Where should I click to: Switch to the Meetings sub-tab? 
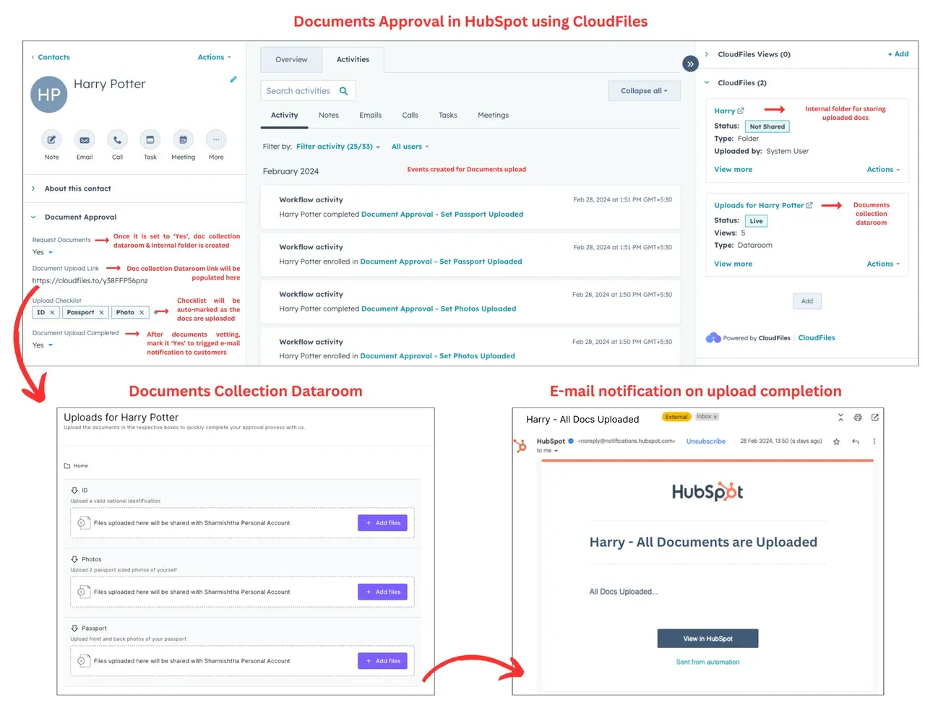493,116
